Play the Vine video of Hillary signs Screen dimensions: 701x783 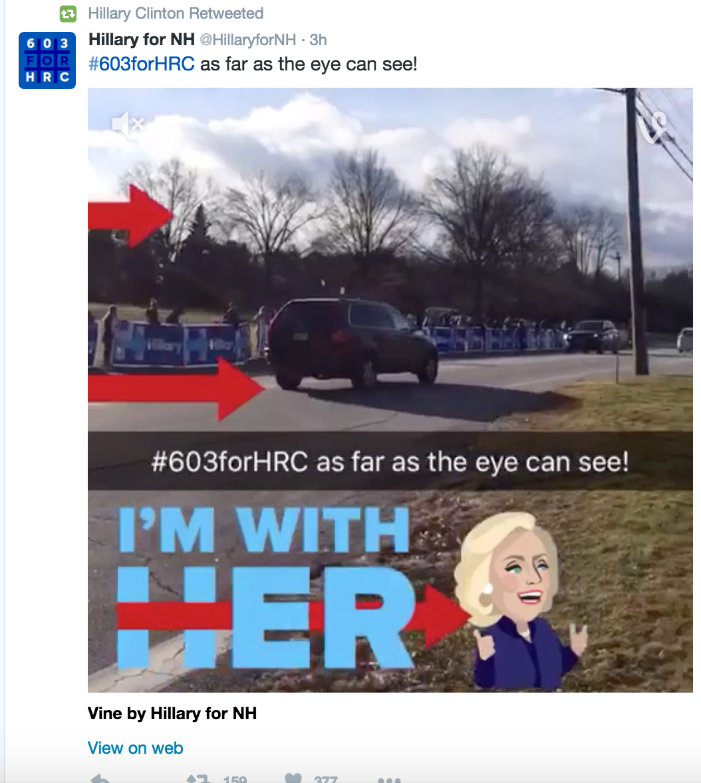tap(390, 390)
